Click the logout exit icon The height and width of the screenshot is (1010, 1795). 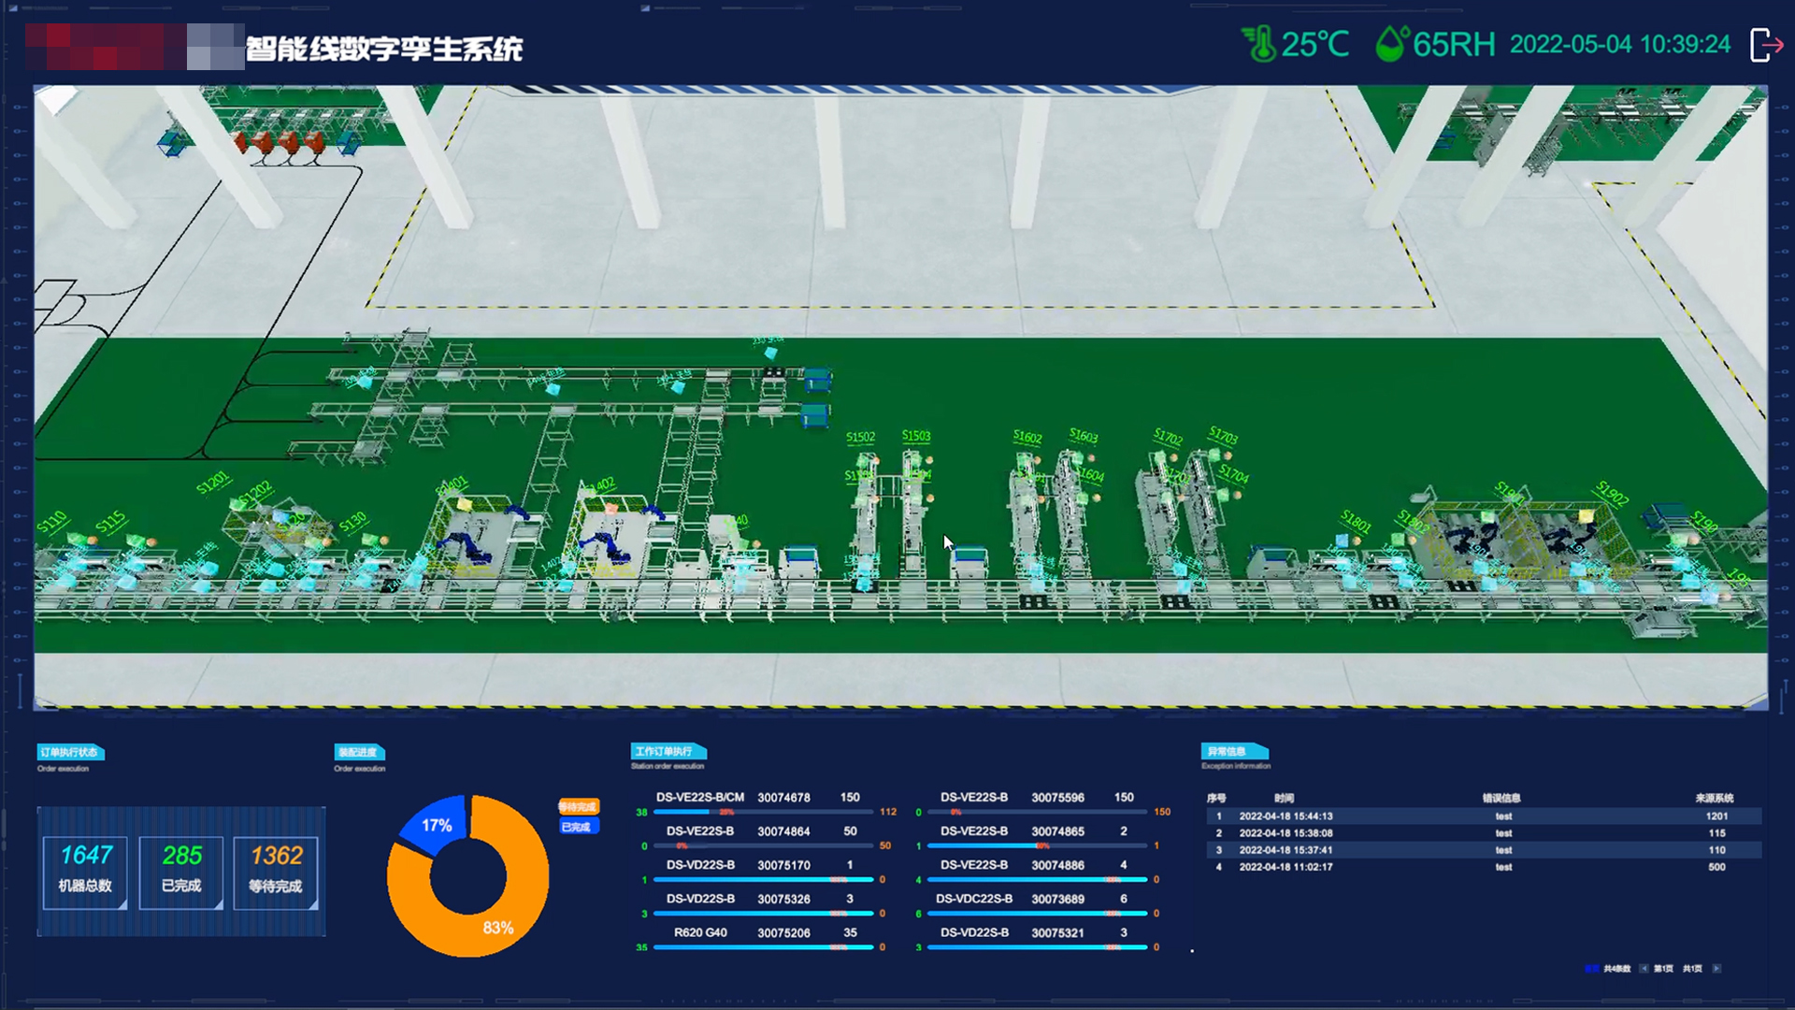[x=1766, y=44]
